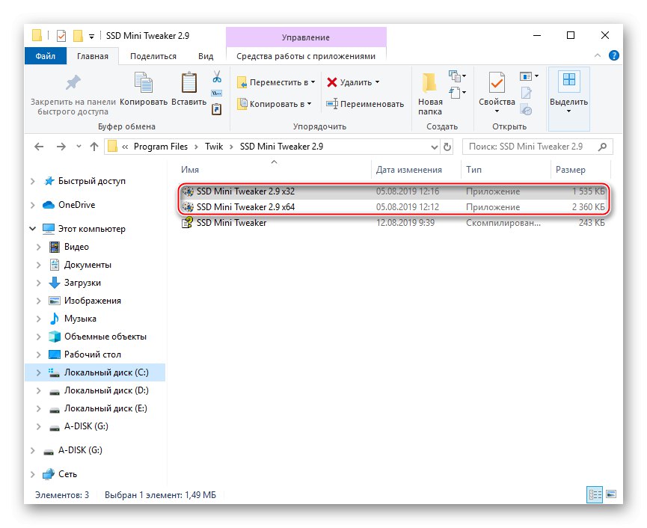Click the Вставить (Paste) clipboard icon
Image resolution: width=647 pixels, height=528 pixels.
[x=189, y=82]
